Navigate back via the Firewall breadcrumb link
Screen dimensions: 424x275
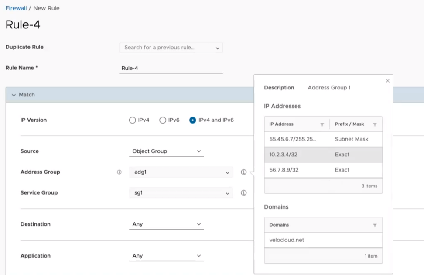(16, 7)
